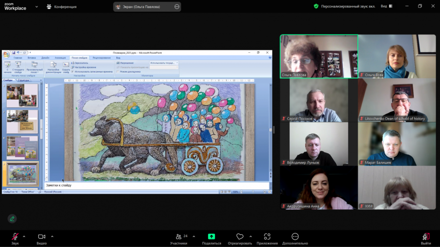
Task: Click the Экран (Ольга Павлова) screen share label
Action: [x=141, y=7]
